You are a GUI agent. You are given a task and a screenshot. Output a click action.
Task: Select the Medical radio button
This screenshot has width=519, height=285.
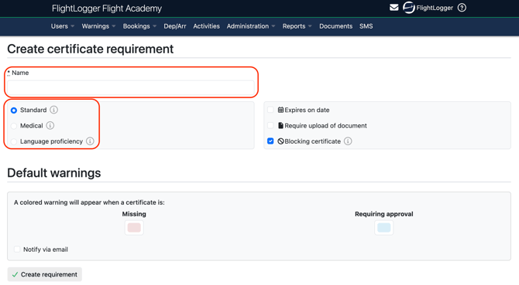point(14,126)
